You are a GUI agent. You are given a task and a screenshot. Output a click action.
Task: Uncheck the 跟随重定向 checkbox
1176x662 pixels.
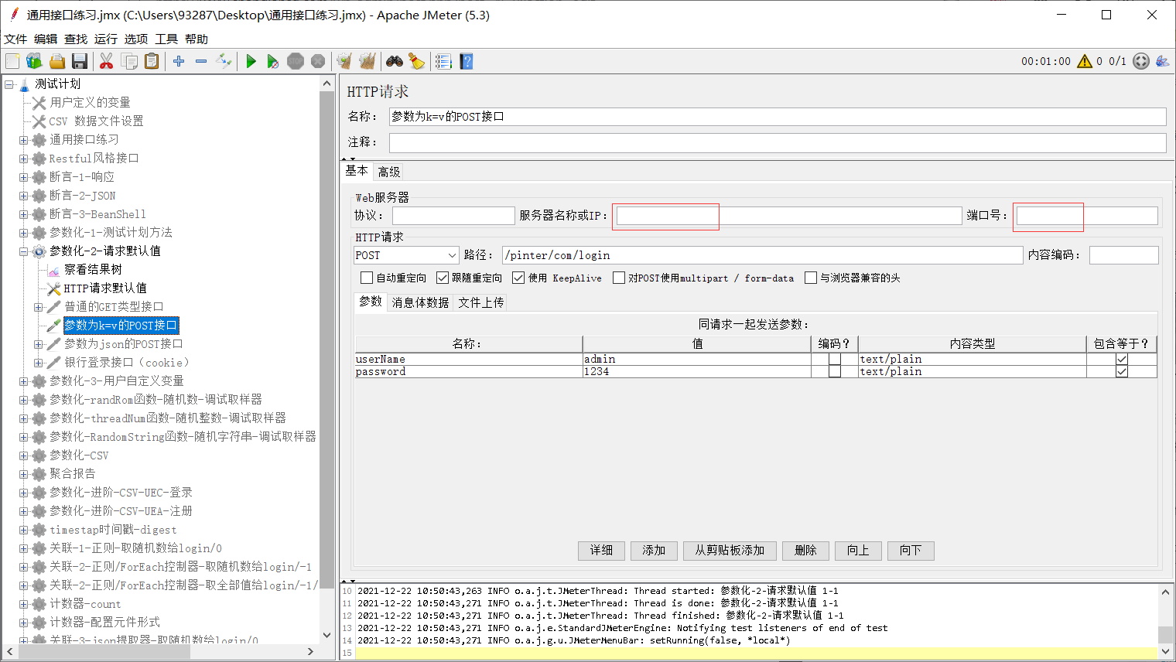coord(443,278)
